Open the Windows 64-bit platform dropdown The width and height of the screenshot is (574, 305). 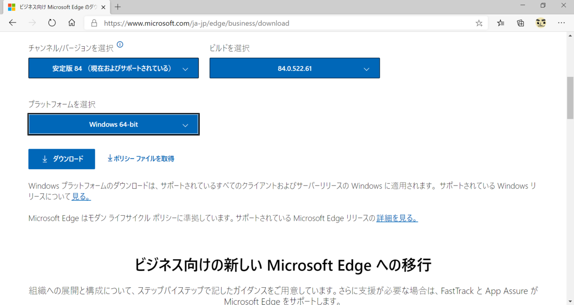113,124
